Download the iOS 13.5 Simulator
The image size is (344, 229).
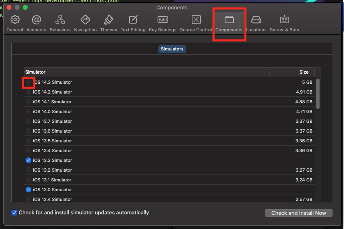tap(28, 141)
